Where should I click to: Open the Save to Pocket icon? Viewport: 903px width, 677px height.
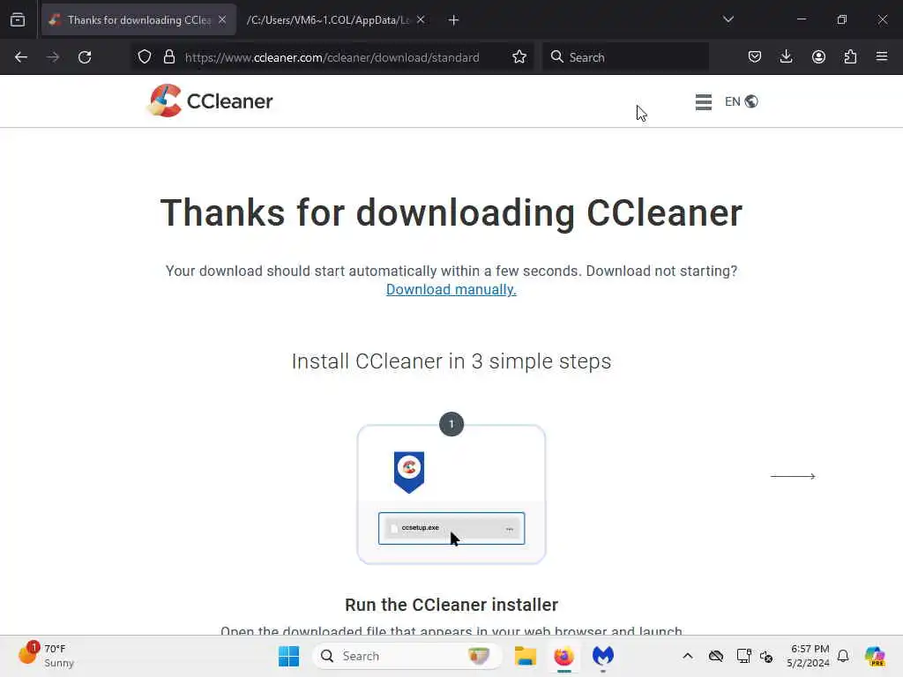755,57
